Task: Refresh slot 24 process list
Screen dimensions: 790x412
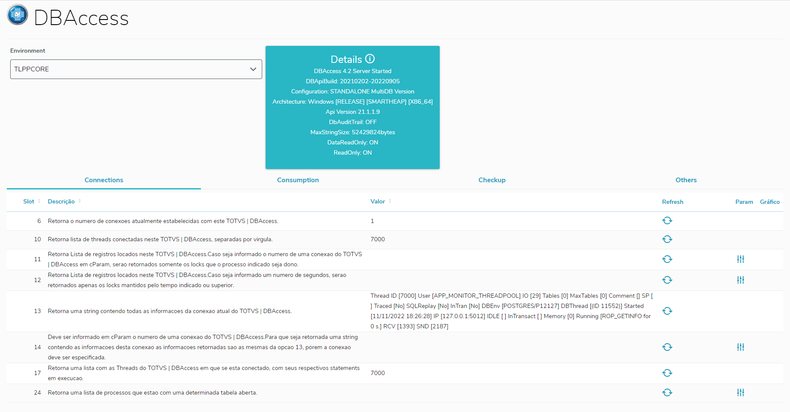Action: (667, 392)
